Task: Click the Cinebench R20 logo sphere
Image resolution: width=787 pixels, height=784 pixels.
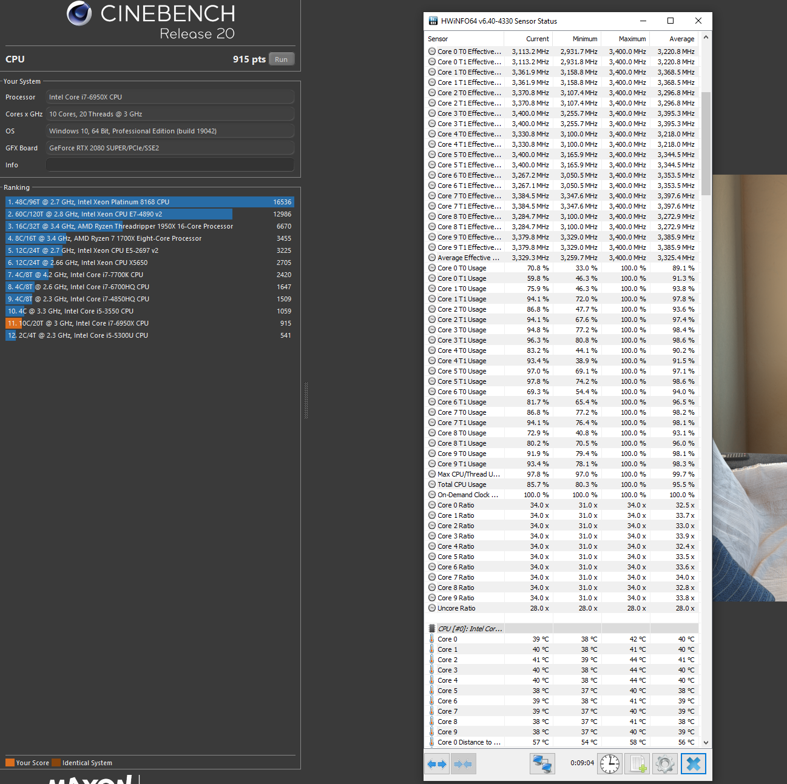Action: click(x=79, y=13)
